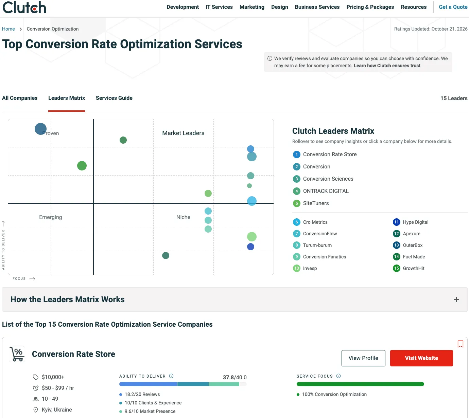Open the Development menu
This screenshot has width=469, height=418.
183,7
